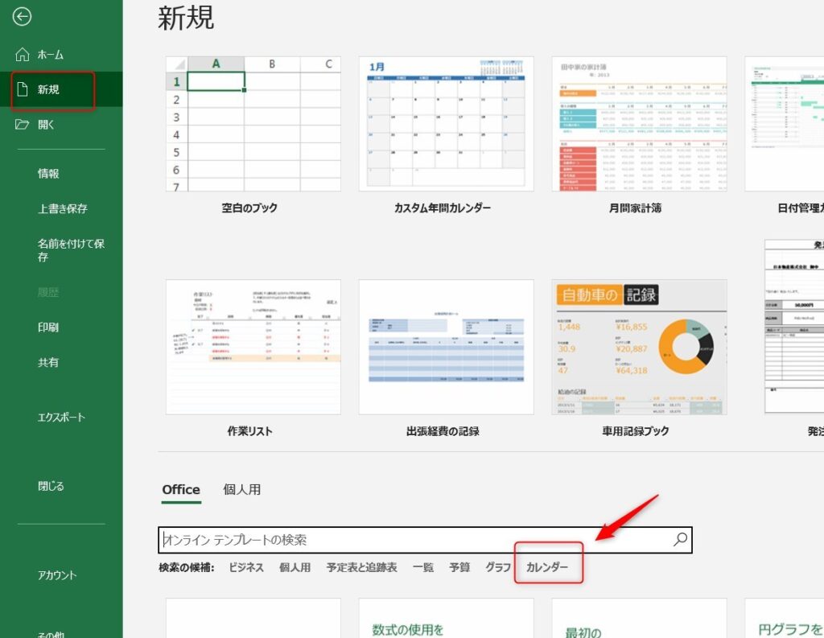Open 作業リスト template
Viewport: 824px width, 638px height.
pos(253,347)
